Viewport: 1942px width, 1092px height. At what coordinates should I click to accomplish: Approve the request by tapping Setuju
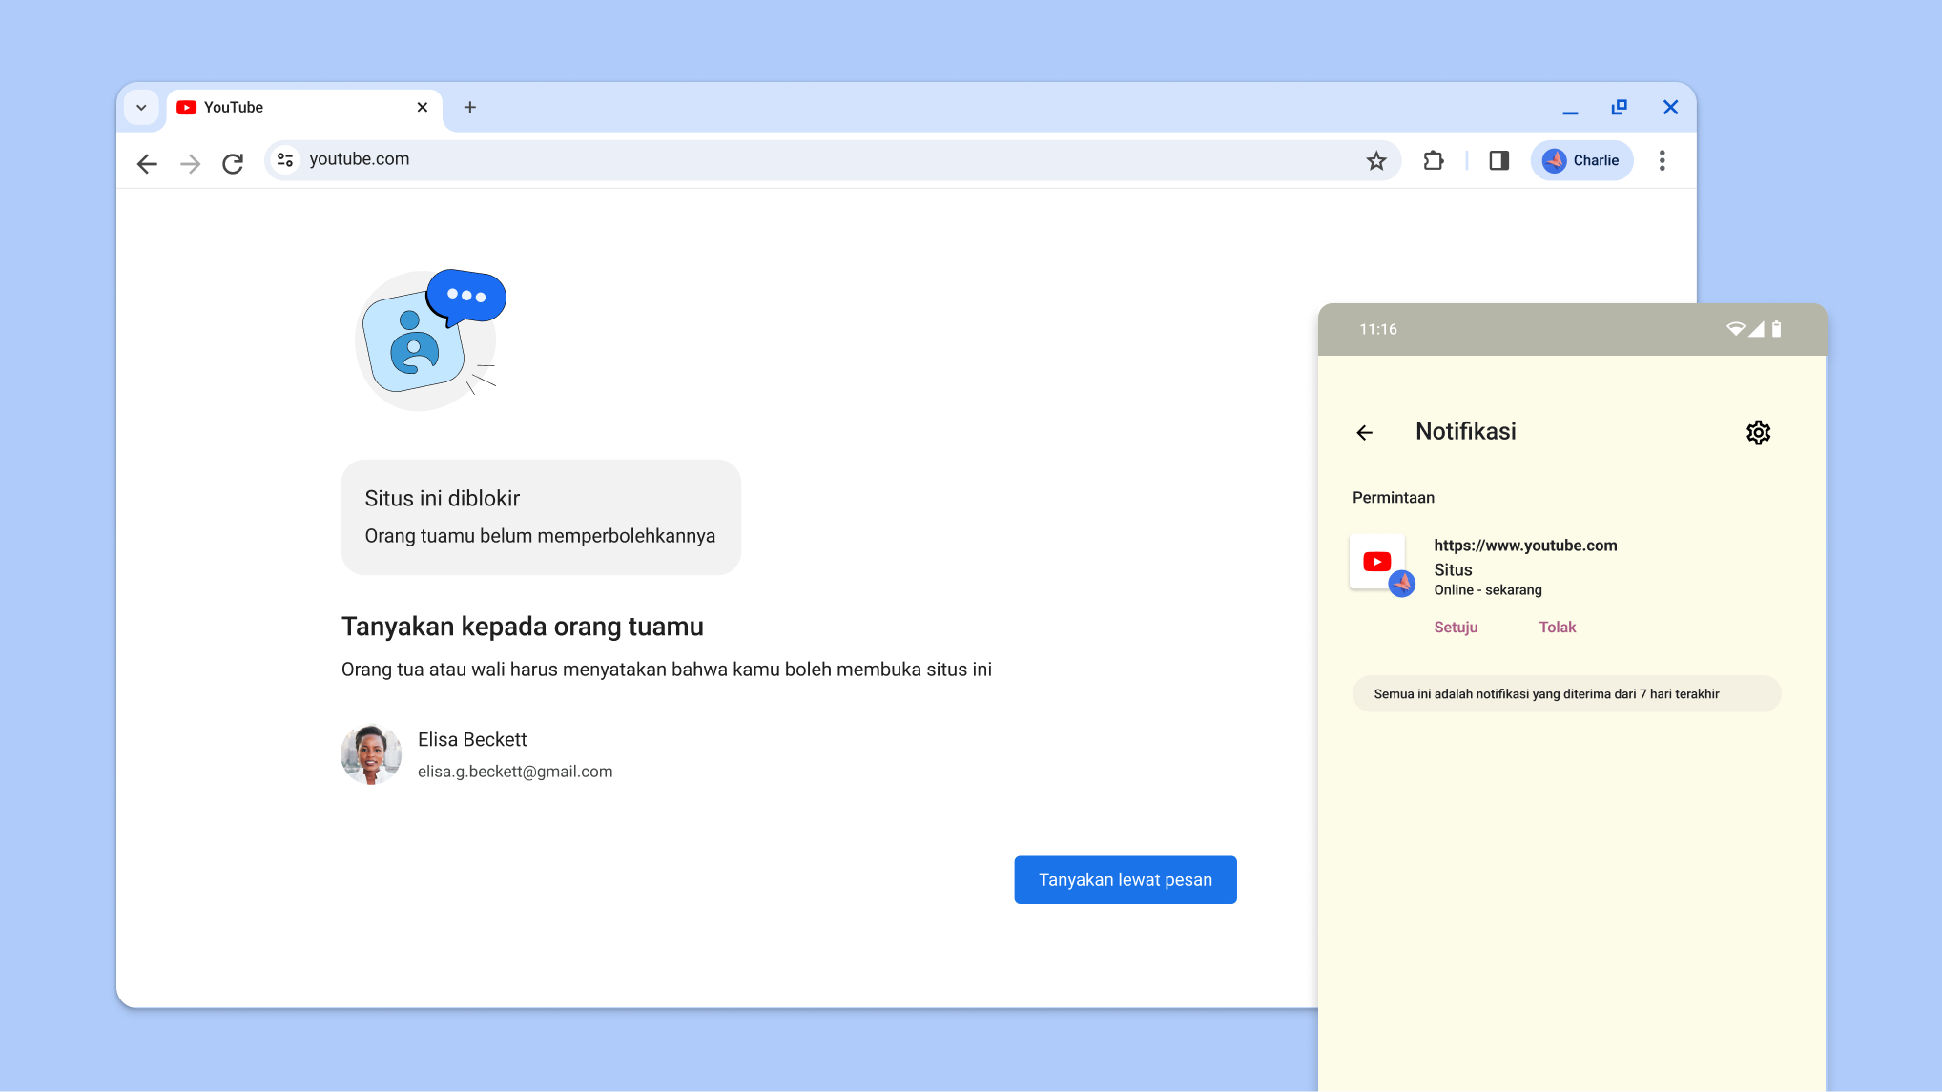coord(1456,627)
